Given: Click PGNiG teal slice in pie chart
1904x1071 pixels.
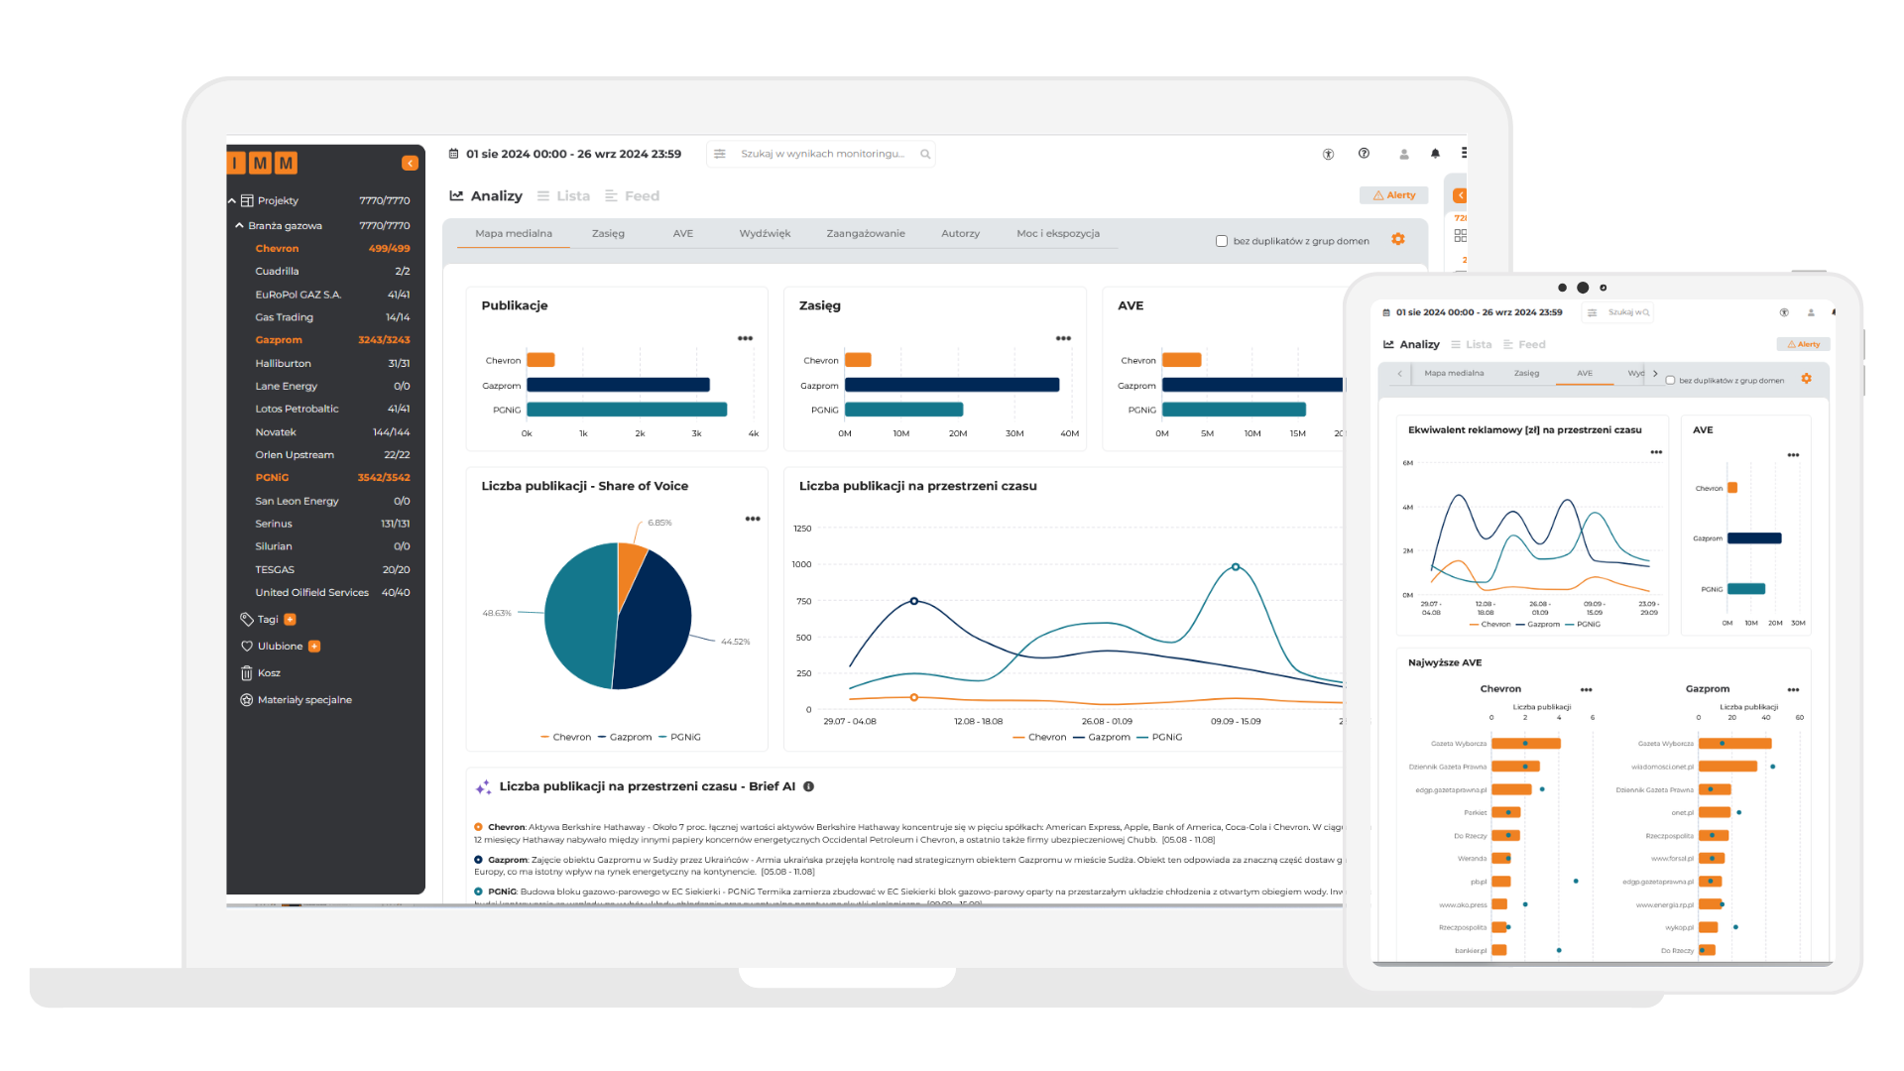Looking at the screenshot, I should [580, 615].
